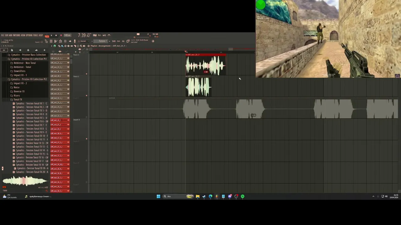Open the ADD menu

[x=11, y=35]
